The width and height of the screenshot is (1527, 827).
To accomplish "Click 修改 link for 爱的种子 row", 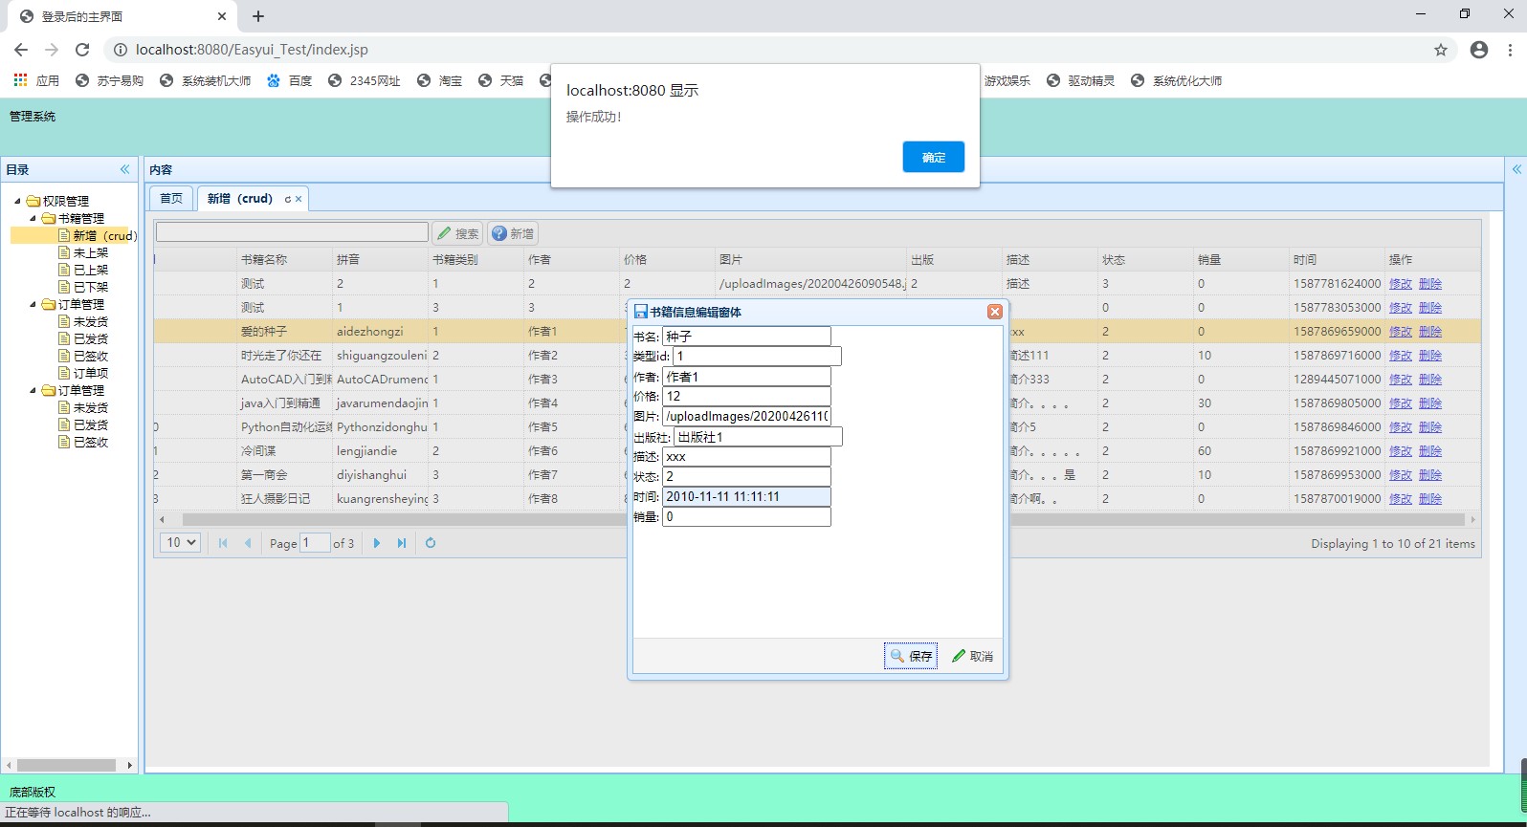I will click(1400, 332).
